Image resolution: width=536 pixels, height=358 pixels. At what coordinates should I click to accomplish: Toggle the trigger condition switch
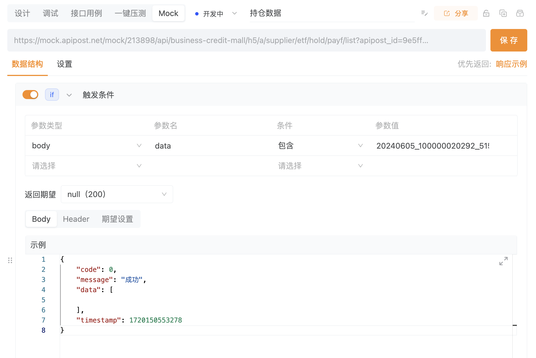(30, 95)
